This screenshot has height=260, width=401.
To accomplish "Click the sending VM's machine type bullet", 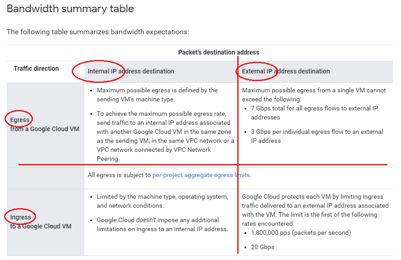I will point(157,95).
